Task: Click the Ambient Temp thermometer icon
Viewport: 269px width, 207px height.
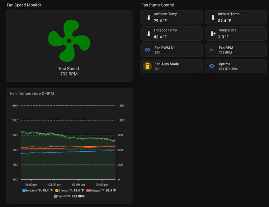Action: point(149,17)
